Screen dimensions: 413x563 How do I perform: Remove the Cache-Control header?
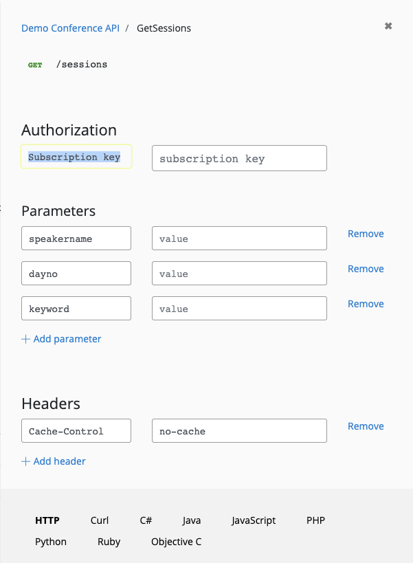click(366, 426)
